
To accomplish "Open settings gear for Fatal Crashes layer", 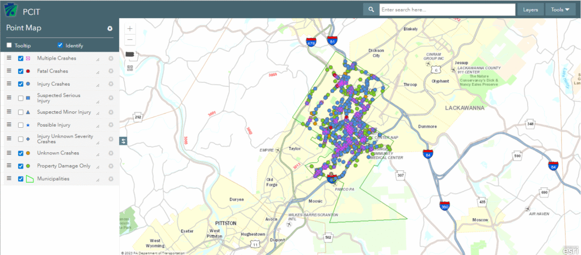I will pos(111,72).
